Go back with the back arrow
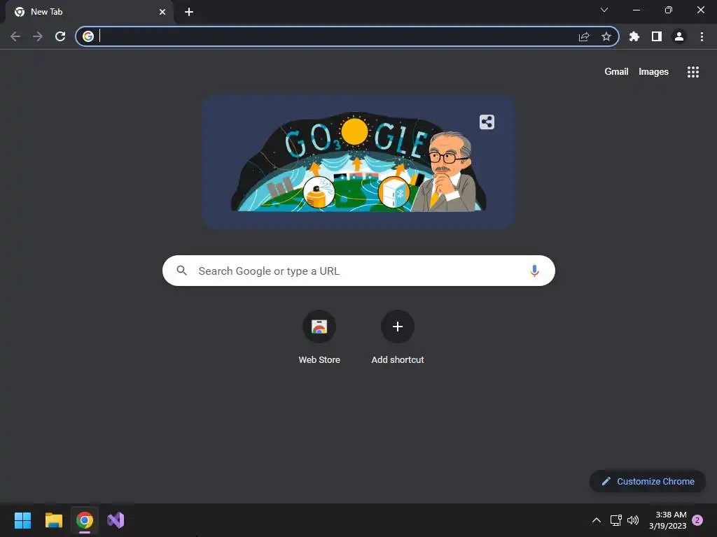The height and width of the screenshot is (537, 717). click(x=15, y=36)
